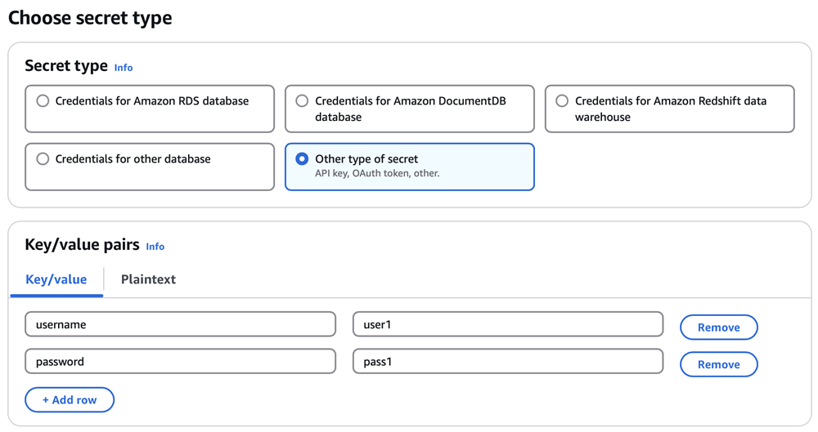
Task: Open Info link beside Key/value pairs
Action: (155, 247)
